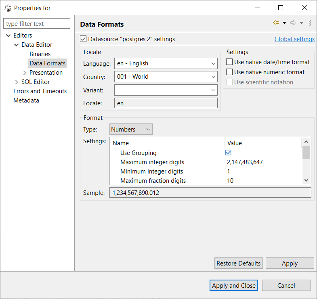Viewport: 317px width, 299px height.
Task: Close the Properties window
Action: tap(304, 8)
